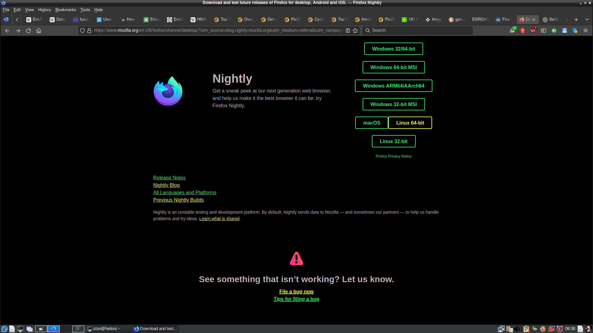Click the blue floppy disk save extension

(x=565, y=31)
